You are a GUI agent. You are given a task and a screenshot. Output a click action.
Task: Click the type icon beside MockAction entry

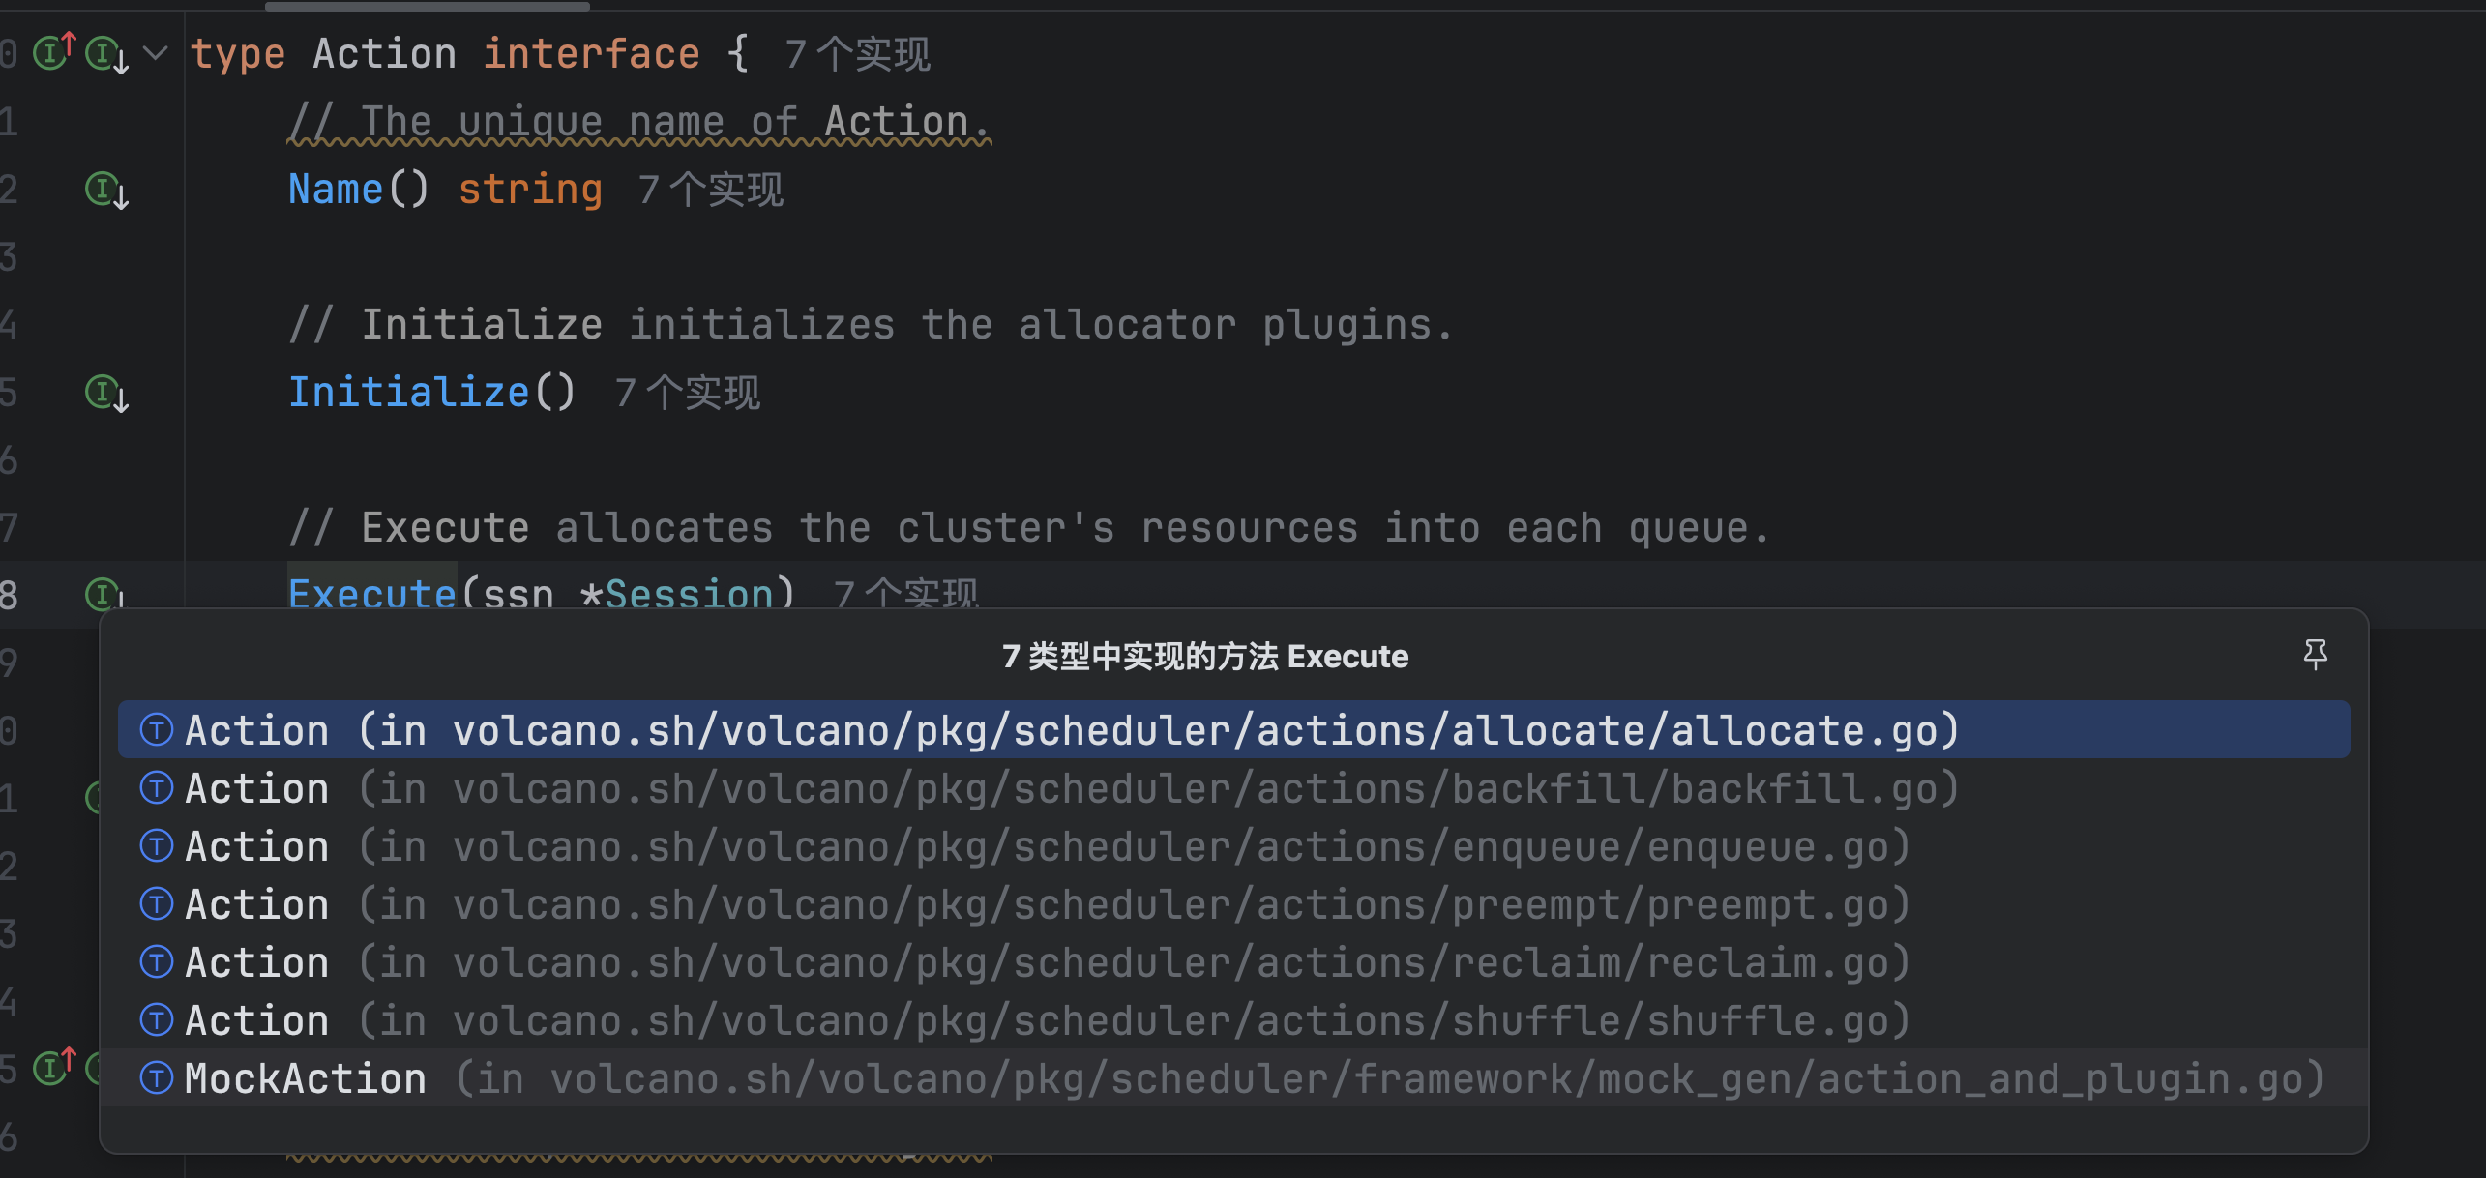tap(157, 1077)
